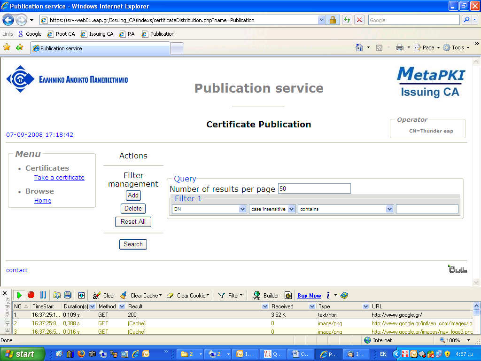Screen dimensions: 481x361
Task: Open the Filter dropdown in HTTP Analyzer
Action: point(230,295)
